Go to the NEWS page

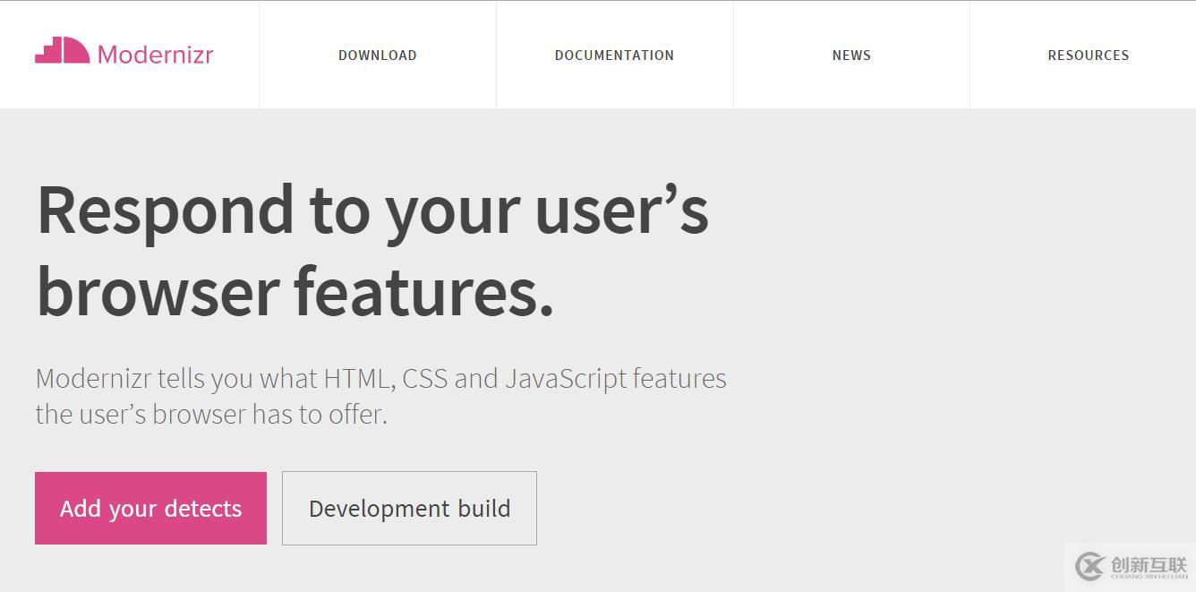[851, 55]
